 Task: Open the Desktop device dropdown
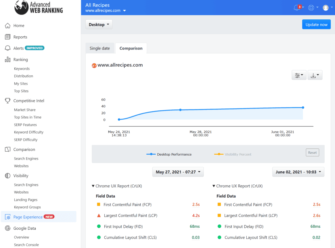click(x=99, y=24)
